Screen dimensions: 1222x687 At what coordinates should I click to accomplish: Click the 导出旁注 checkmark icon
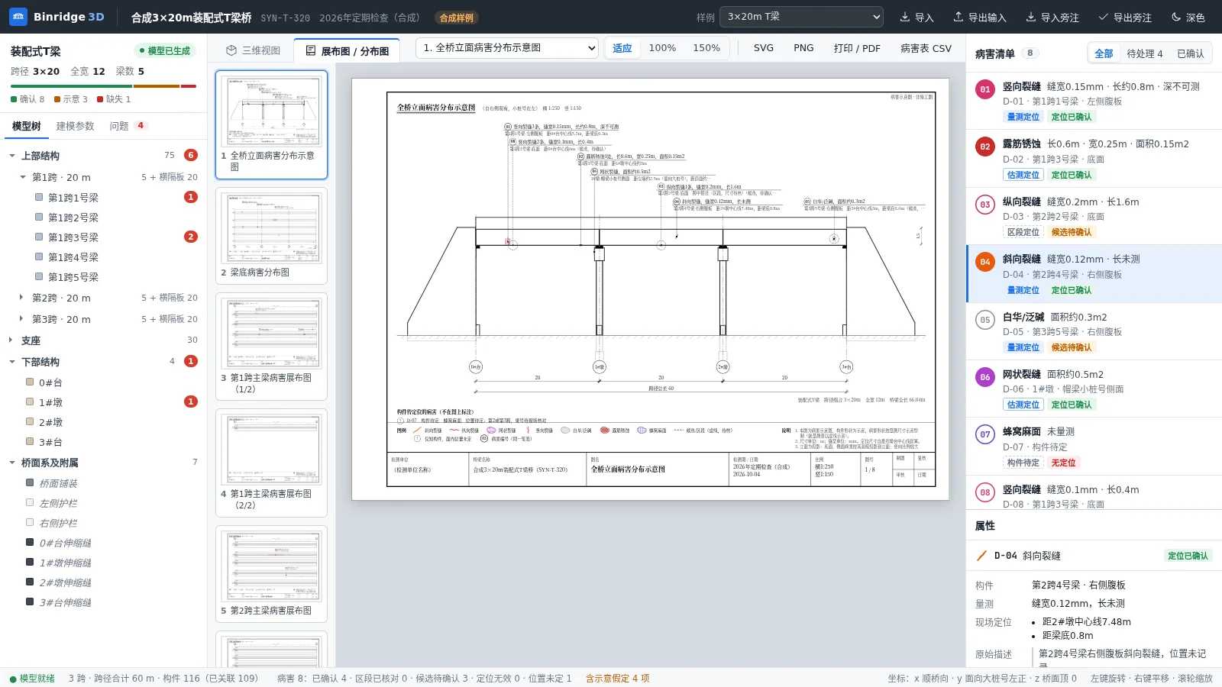click(x=1103, y=17)
